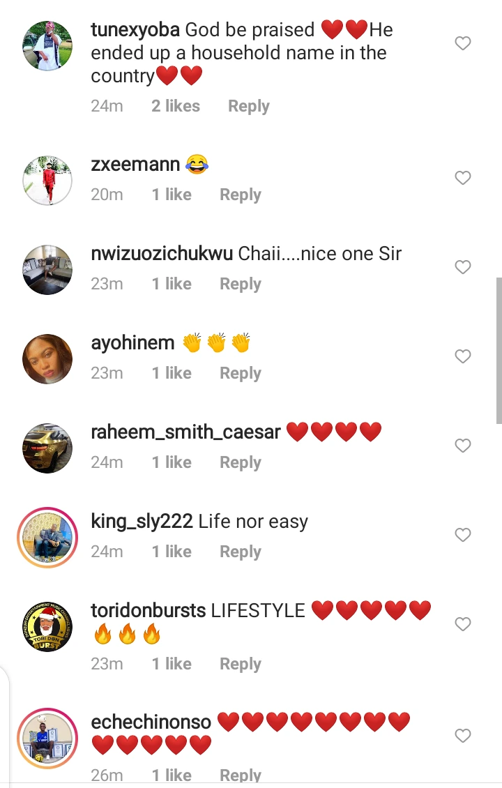This screenshot has width=502, height=788.
Task: Like tunexyoba's comment with the heart
Action: pos(463,44)
